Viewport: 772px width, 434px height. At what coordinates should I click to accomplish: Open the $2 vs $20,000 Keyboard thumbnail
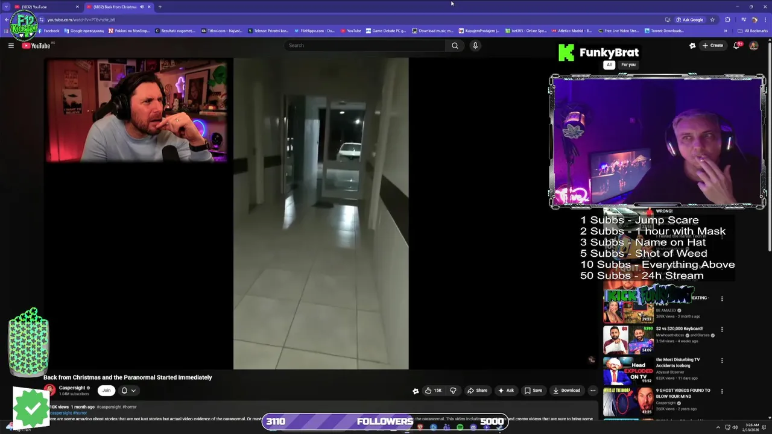click(628, 340)
